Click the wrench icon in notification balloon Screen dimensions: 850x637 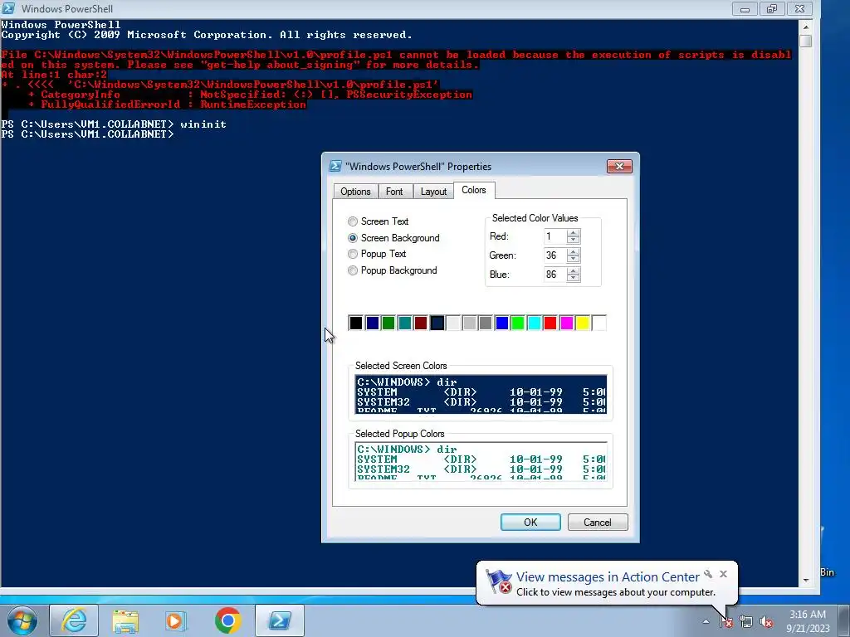(708, 574)
